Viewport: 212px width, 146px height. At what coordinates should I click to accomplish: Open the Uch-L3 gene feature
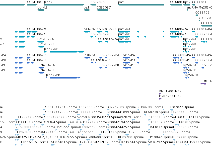tap(41, 10)
